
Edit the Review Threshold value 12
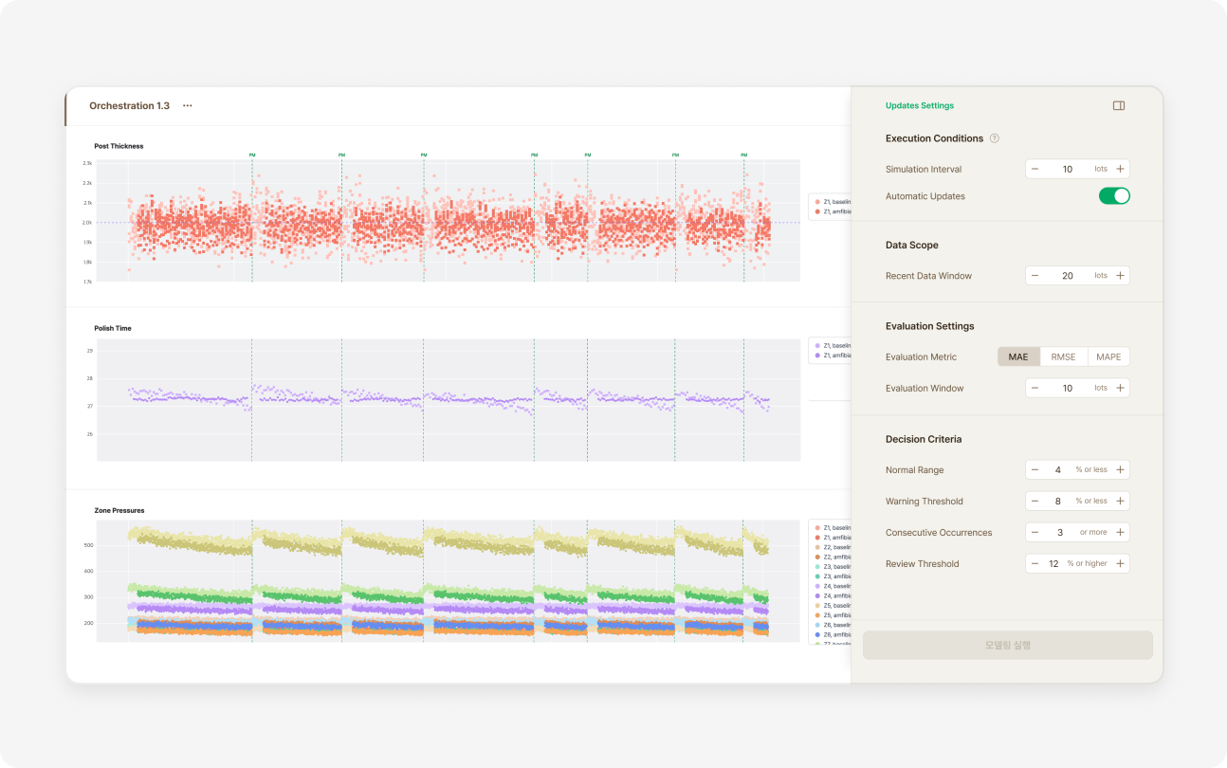point(1053,564)
